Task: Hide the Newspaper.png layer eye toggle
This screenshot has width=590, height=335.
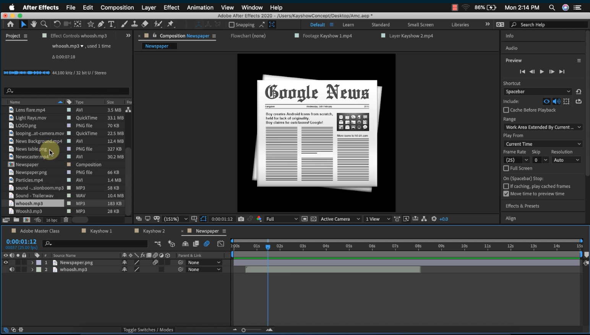Action: coord(6,262)
